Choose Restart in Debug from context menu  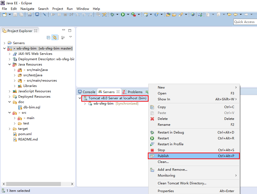pyautogui.click(x=194, y=132)
